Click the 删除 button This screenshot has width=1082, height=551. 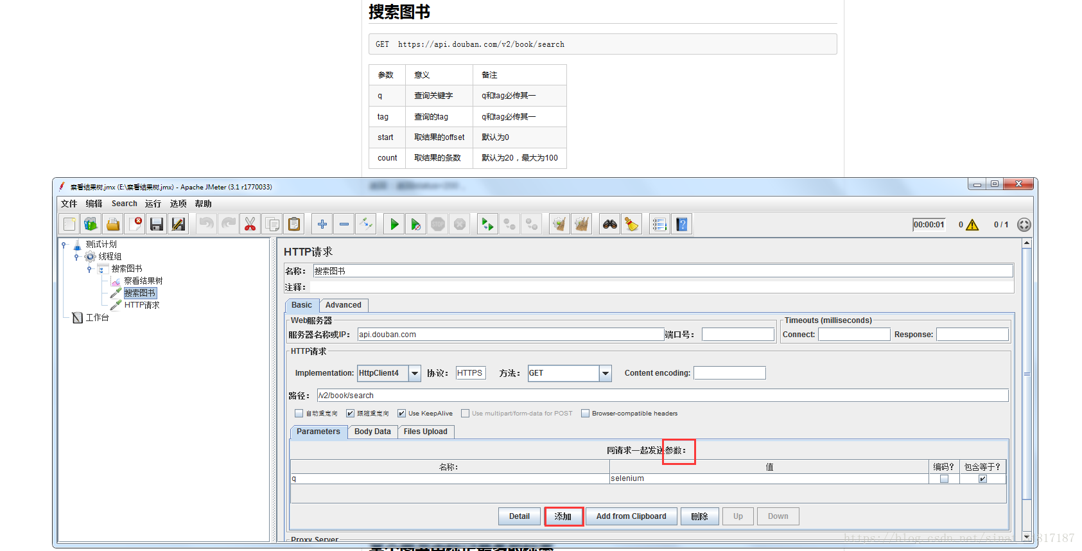point(699,516)
